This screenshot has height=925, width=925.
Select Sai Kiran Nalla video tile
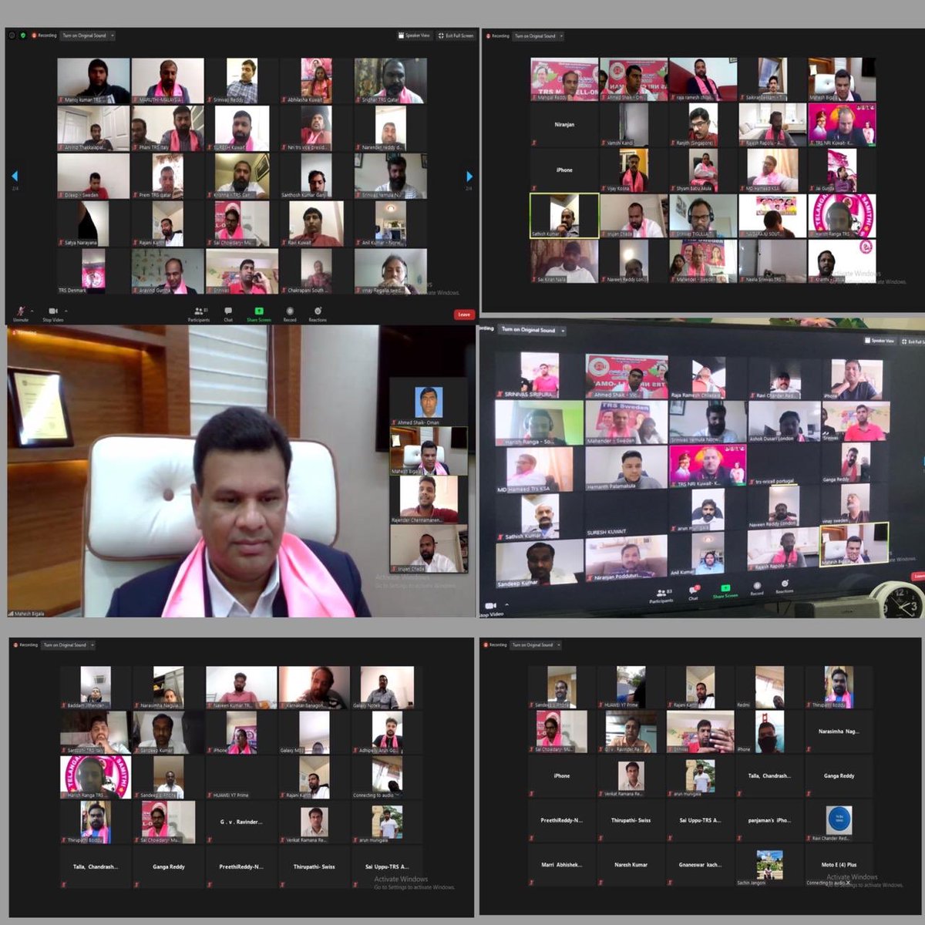coord(564,261)
